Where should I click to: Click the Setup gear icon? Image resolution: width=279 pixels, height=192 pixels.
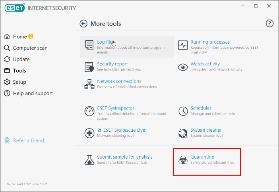[x=7, y=82]
